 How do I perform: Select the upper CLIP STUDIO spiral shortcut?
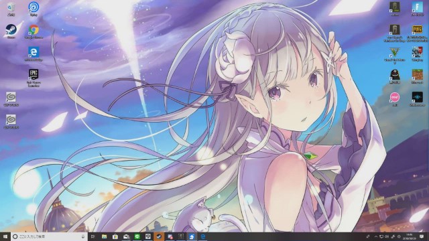point(11,99)
